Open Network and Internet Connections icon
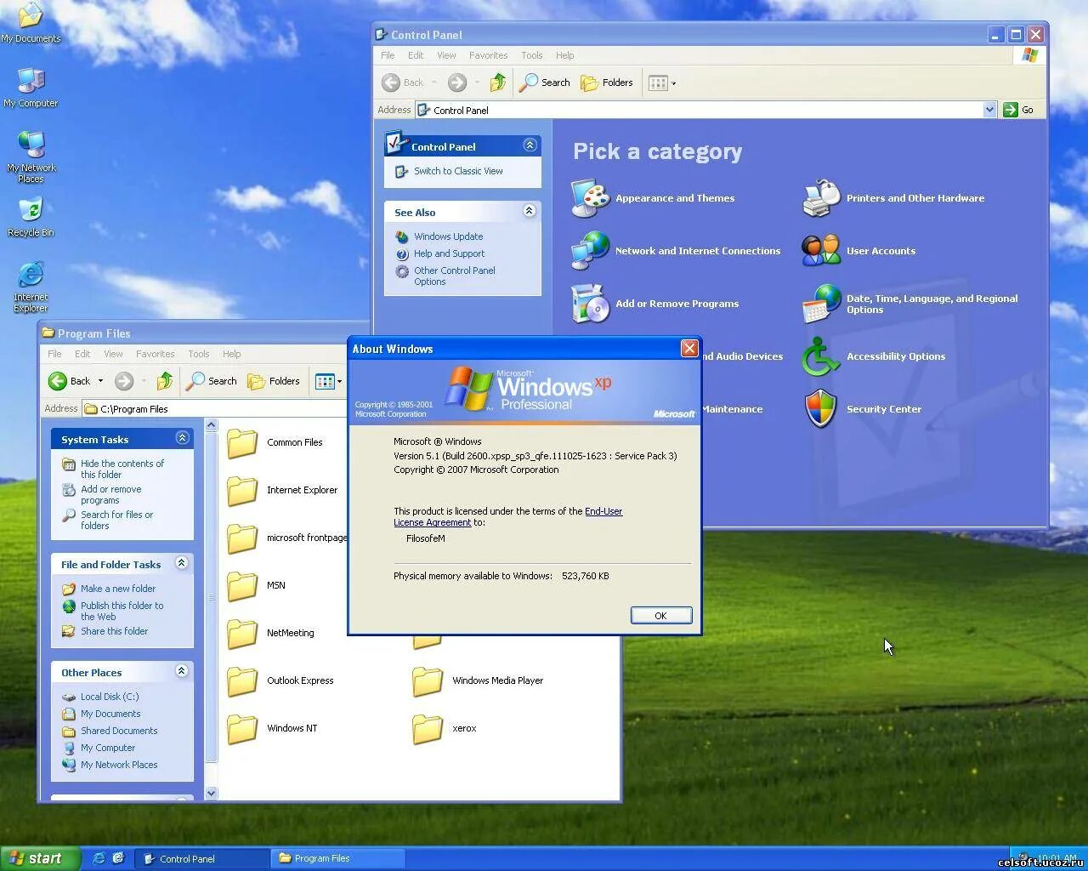 591,251
